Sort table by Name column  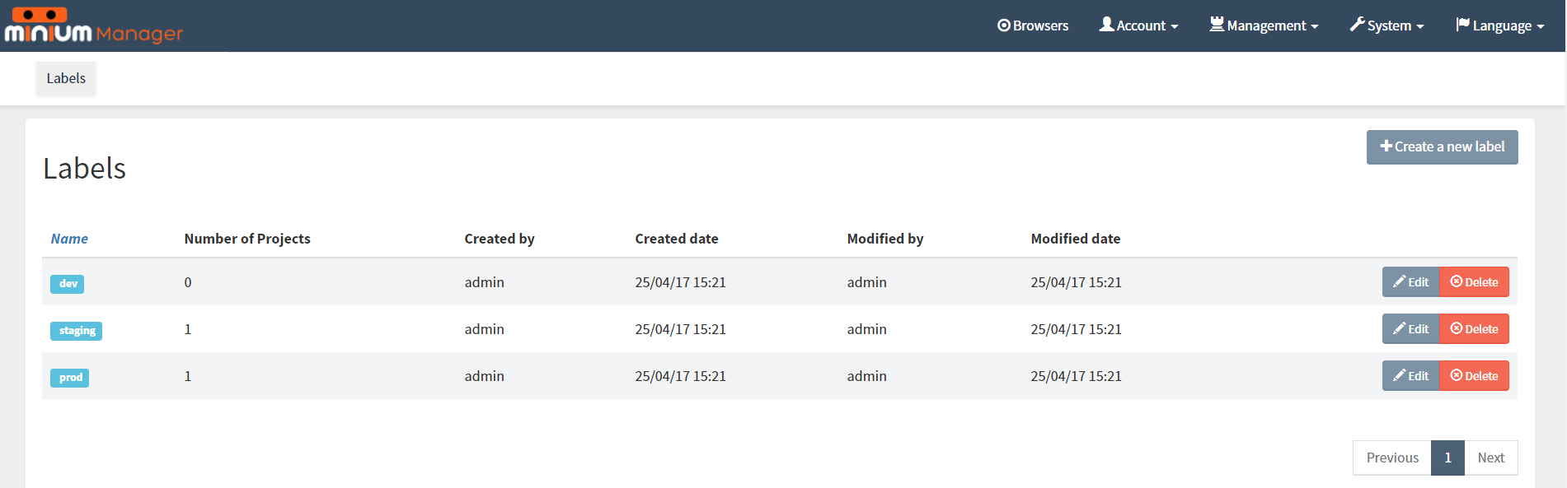pos(69,239)
